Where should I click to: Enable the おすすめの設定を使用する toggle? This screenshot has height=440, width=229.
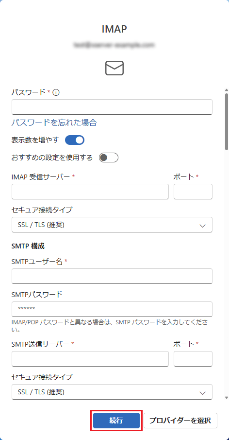pos(109,158)
